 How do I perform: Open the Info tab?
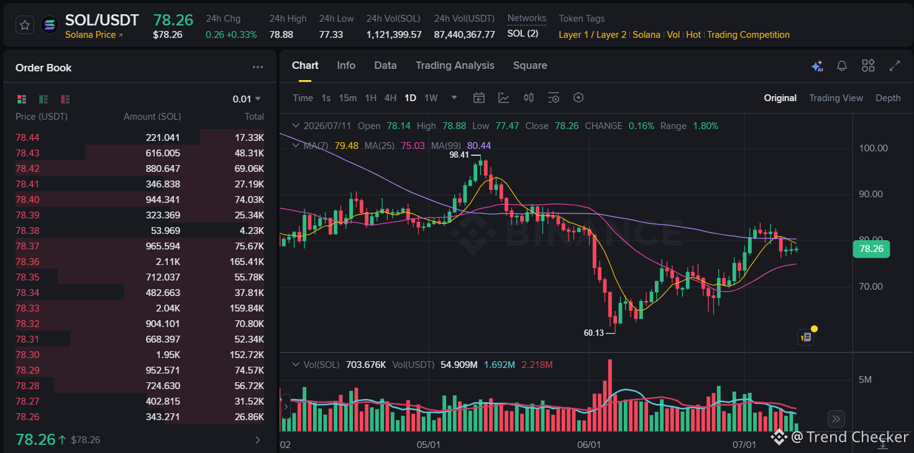click(x=346, y=66)
